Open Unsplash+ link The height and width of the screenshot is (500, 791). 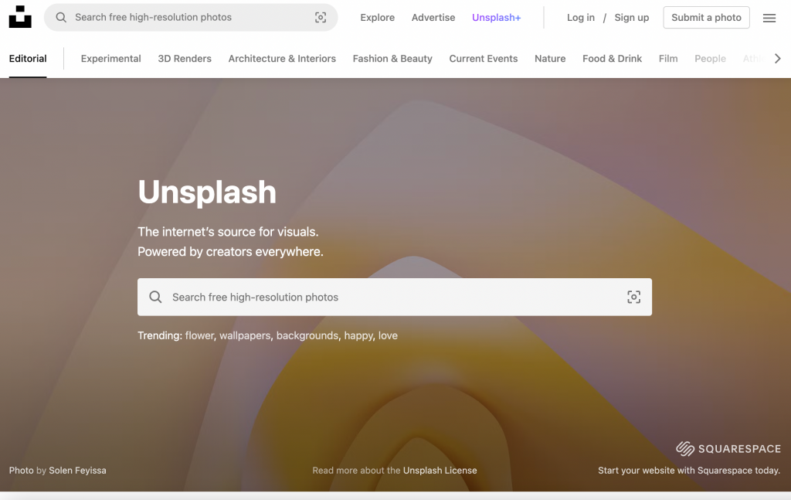(496, 17)
